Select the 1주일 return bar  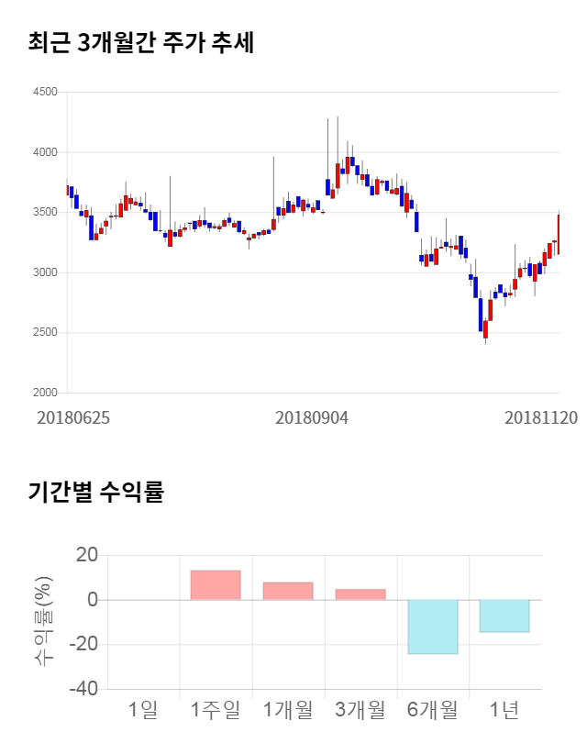[x=216, y=585]
